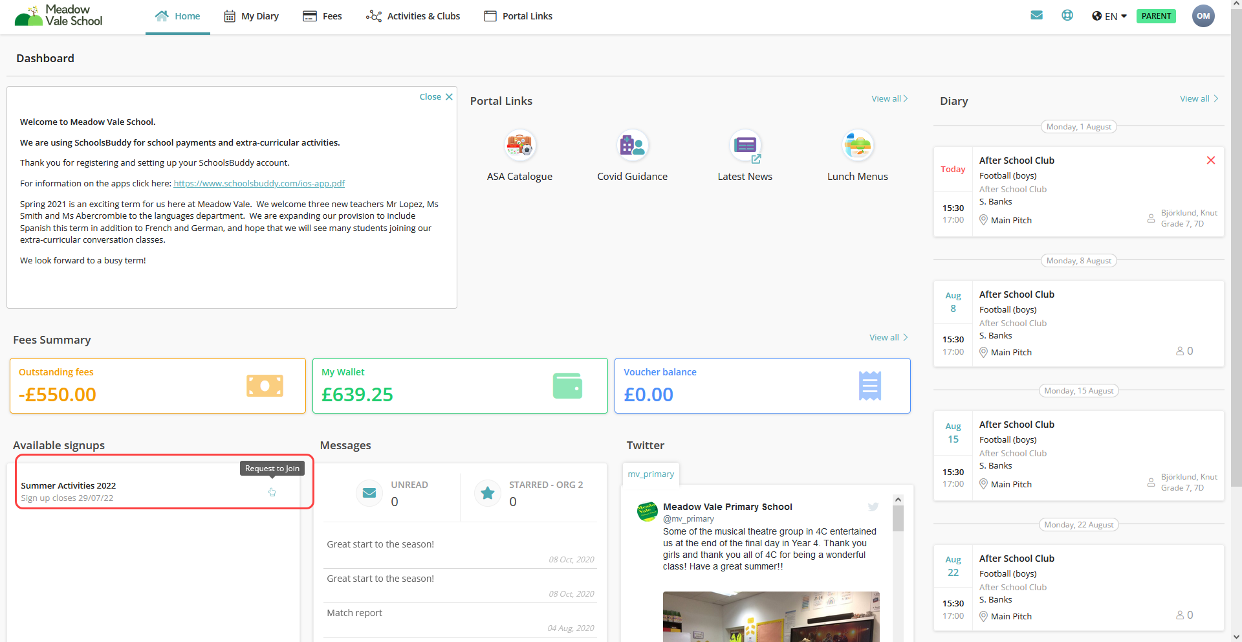The height and width of the screenshot is (642, 1242).
Task: Open the Fees tab
Action: 322,16
